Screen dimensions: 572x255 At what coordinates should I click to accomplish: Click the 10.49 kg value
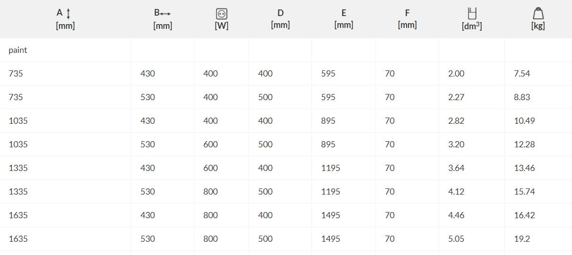[524, 121]
